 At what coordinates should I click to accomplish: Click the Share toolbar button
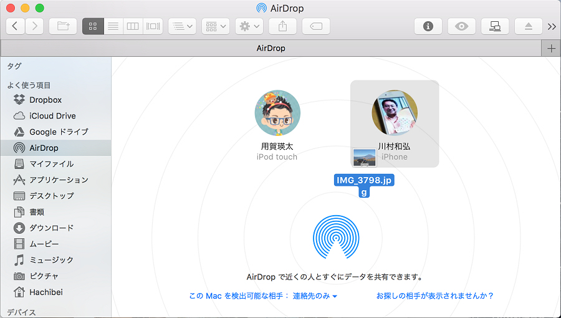click(x=282, y=26)
